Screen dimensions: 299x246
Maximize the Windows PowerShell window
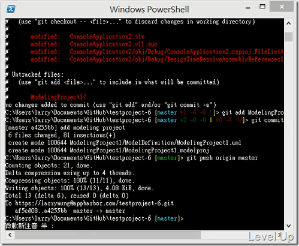coord(262,7)
